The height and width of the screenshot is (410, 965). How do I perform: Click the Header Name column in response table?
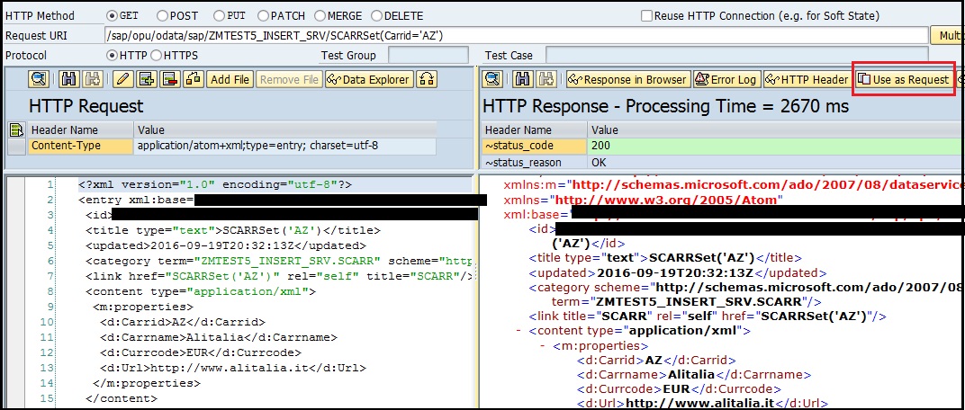point(534,129)
